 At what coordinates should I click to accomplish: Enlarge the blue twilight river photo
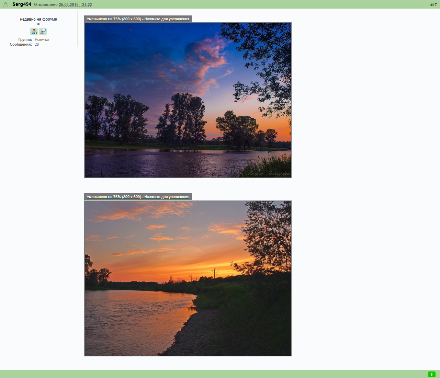pos(188,100)
